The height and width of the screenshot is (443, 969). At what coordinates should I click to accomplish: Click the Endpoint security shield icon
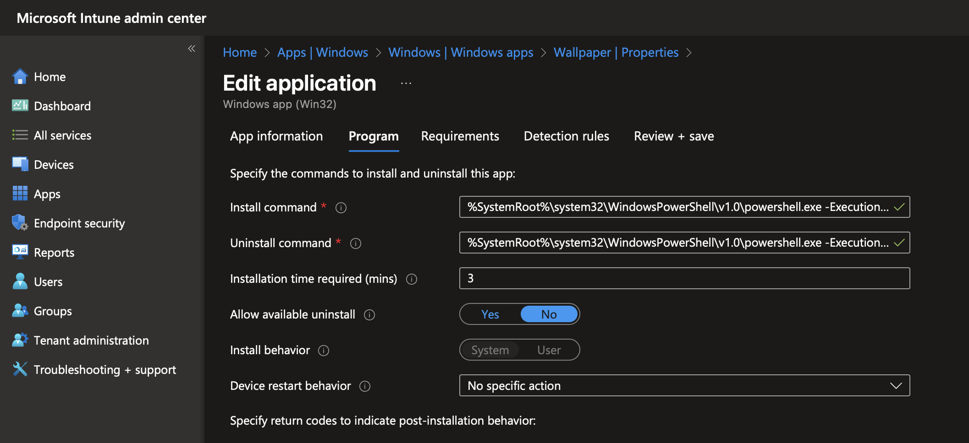pyautogui.click(x=20, y=223)
